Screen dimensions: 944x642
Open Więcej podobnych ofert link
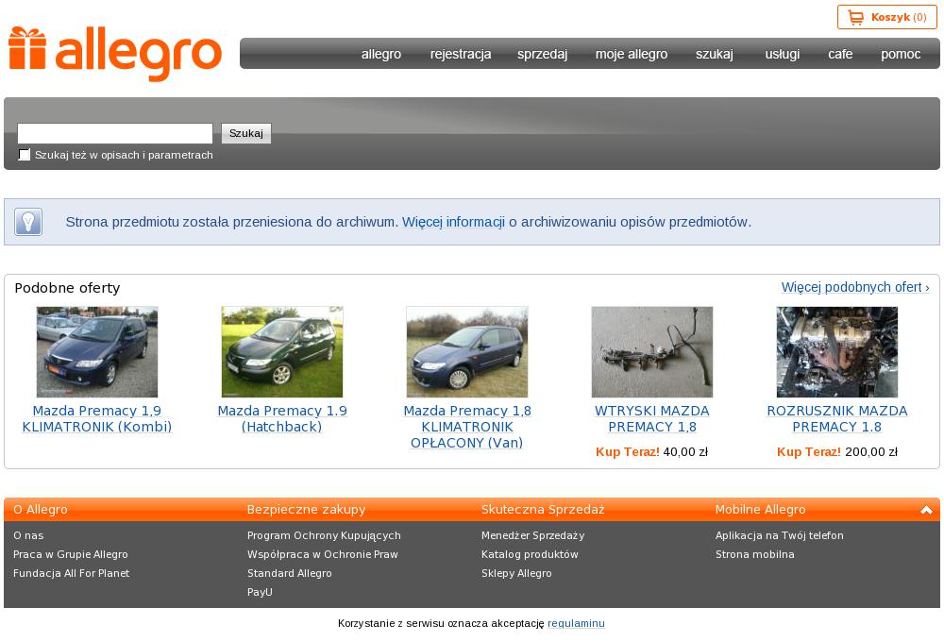(854, 287)
